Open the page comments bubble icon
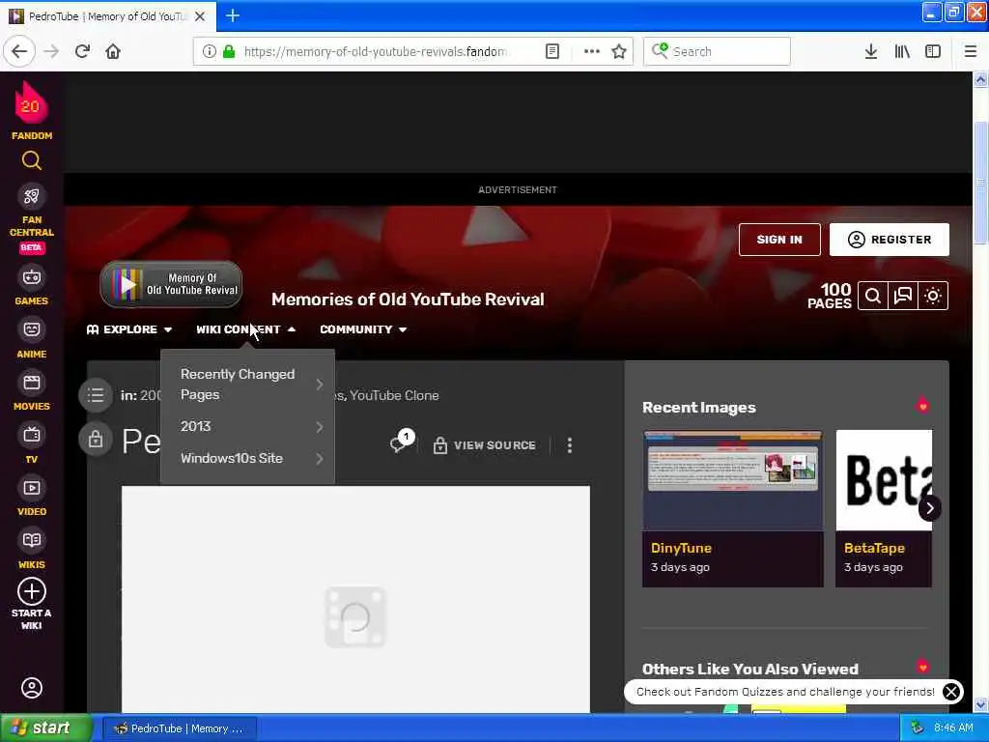This screenshot has width=989, height=742. click(402, 442)
